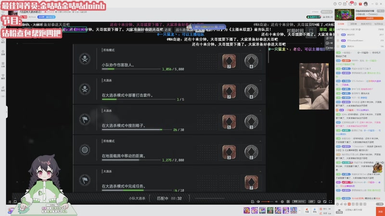Open the daily check-in calendar icon

click(345, 4)
